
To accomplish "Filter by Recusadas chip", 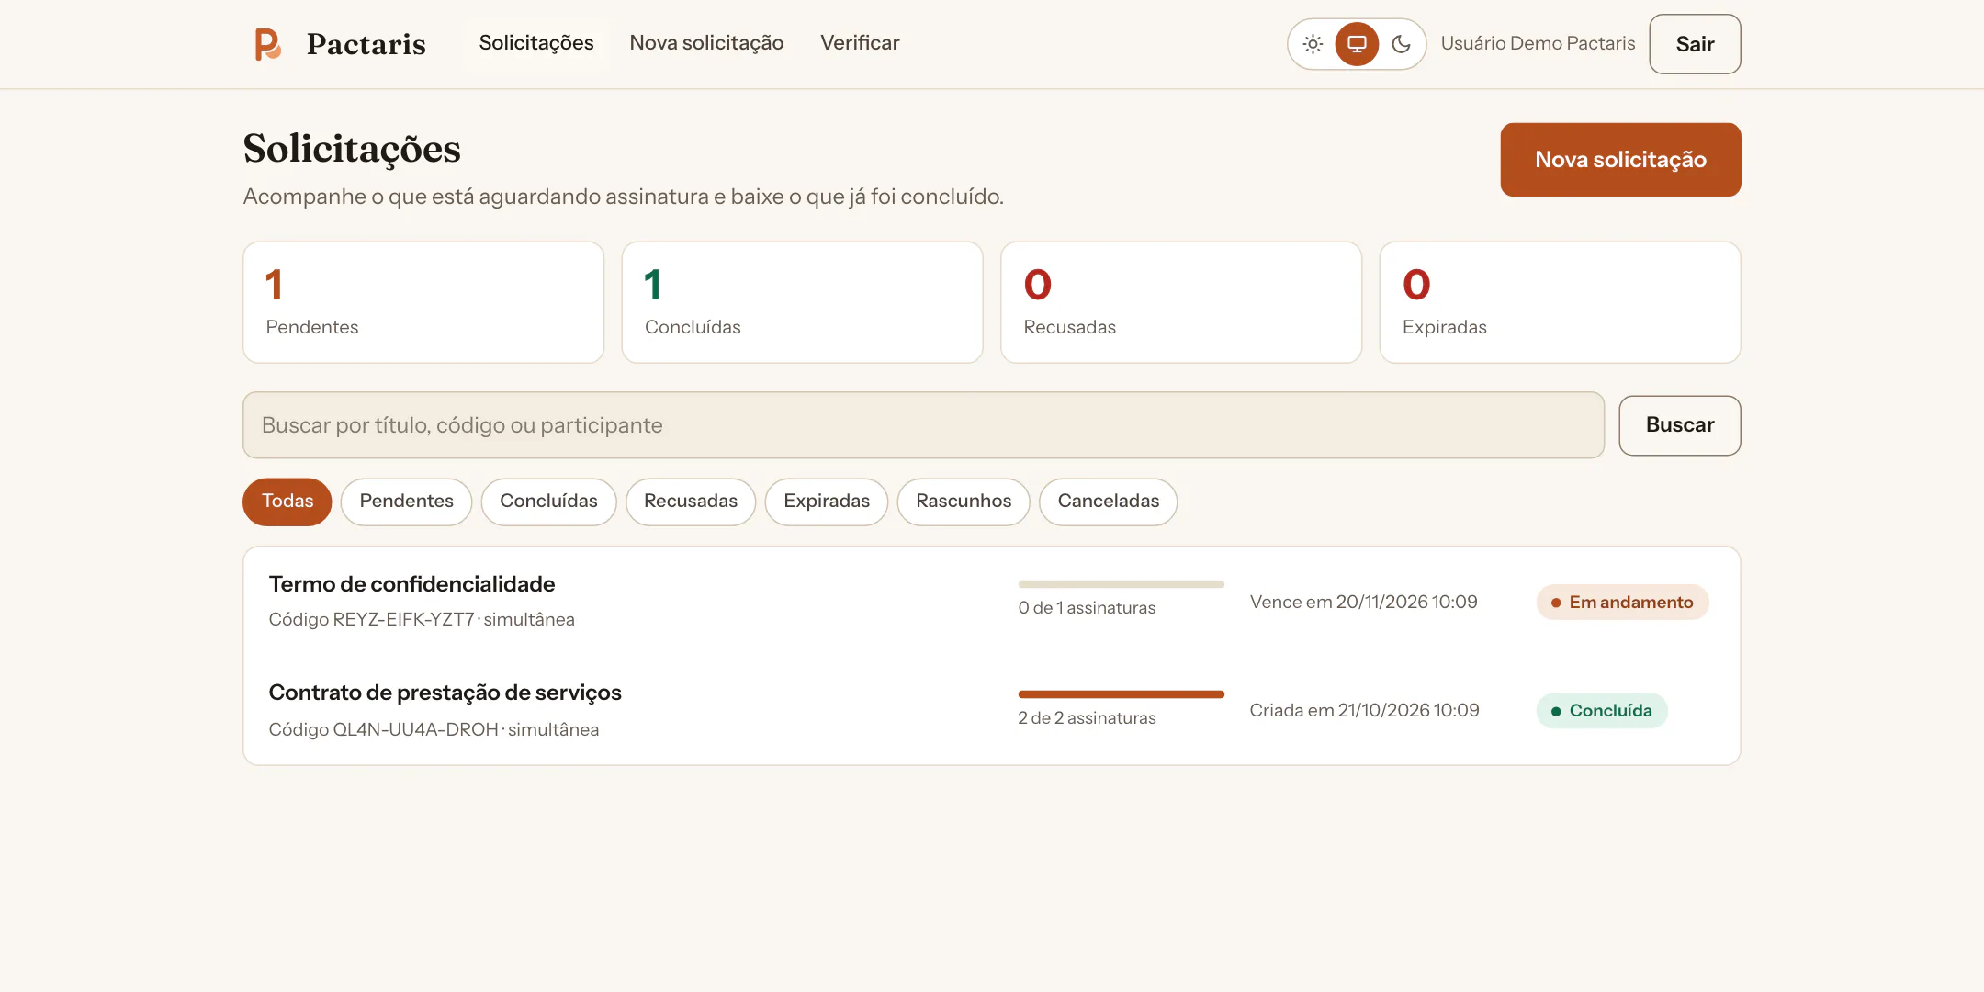I will tap(691, 502).
